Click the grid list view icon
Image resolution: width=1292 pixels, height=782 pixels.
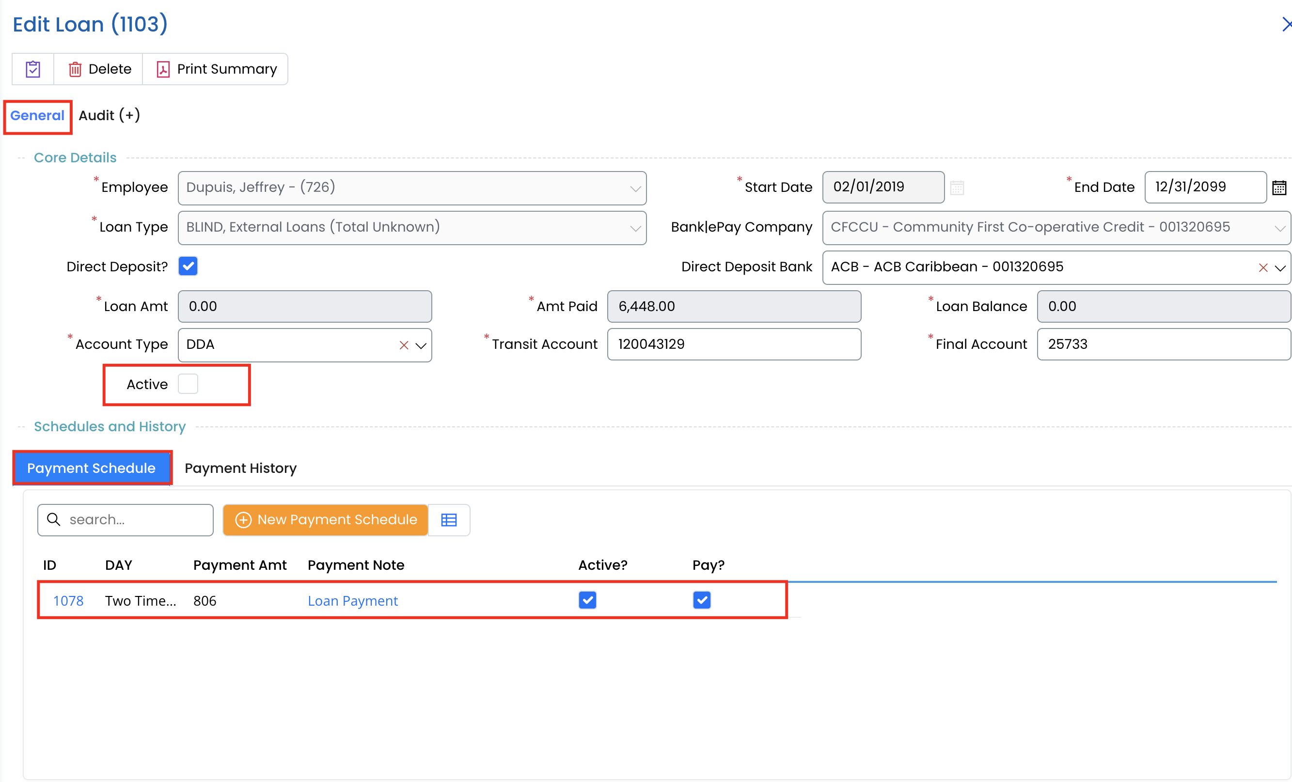[x=449, y=520]
